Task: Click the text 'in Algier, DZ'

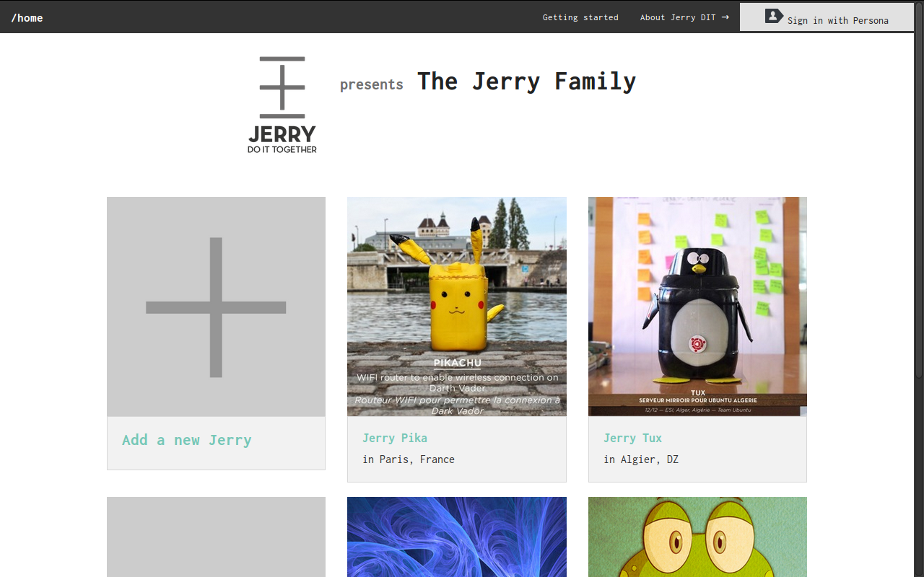Action: coord(641,459)
